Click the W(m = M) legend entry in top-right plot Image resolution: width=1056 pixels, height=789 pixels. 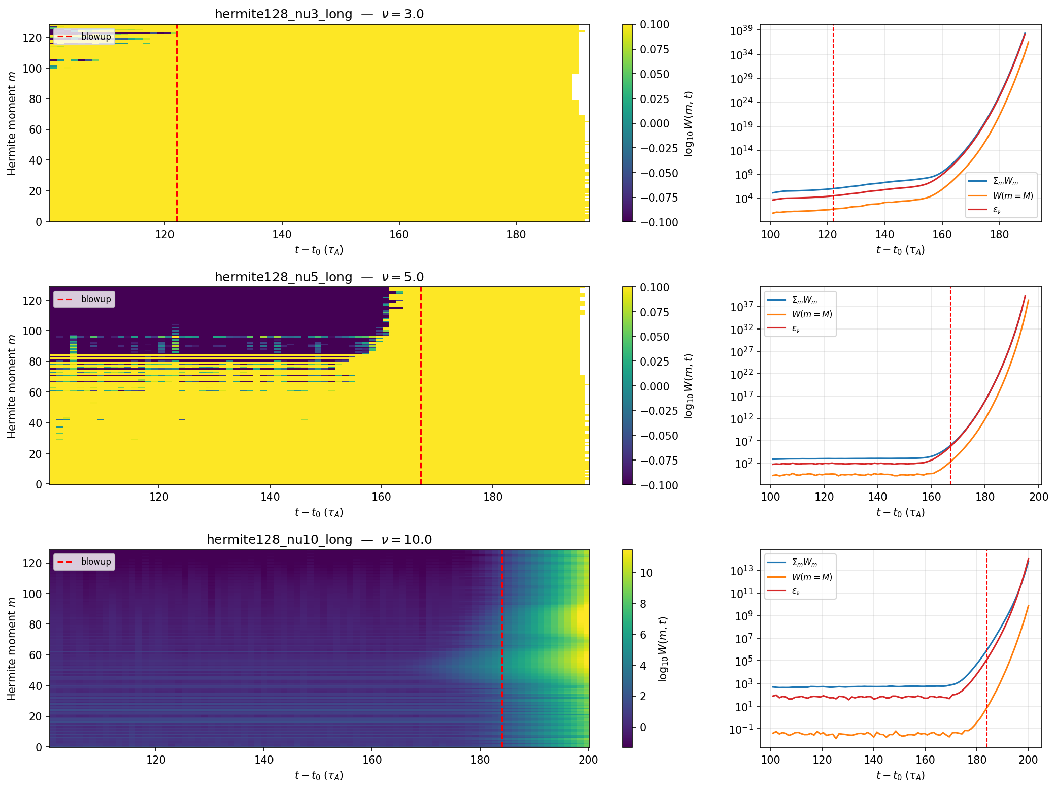(1001, 195)
